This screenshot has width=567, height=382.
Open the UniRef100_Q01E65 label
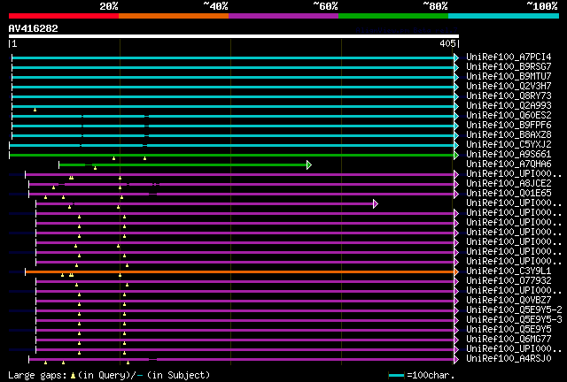[509, 193]
